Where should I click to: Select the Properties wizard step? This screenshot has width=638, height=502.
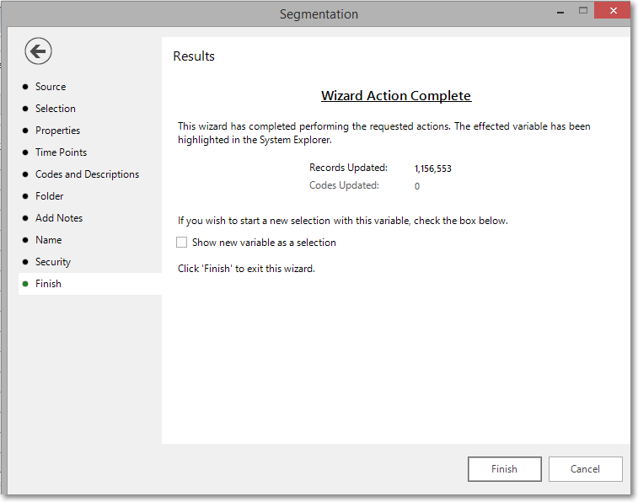(57, 131)
